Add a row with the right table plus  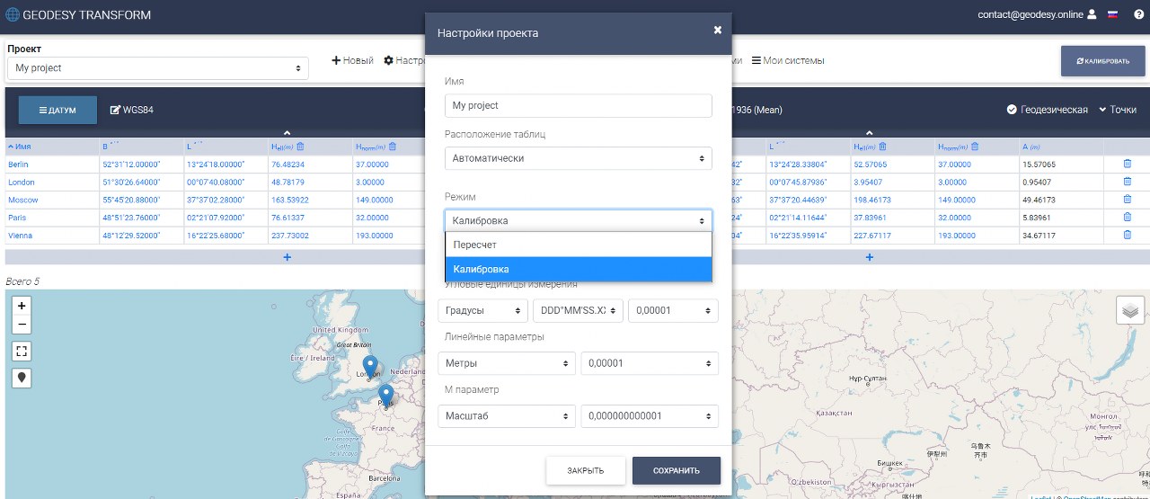(x=870, y=257)
